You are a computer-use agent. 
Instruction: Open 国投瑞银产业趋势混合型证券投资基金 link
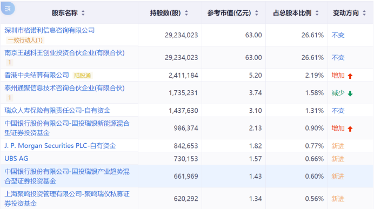(67, 176)
